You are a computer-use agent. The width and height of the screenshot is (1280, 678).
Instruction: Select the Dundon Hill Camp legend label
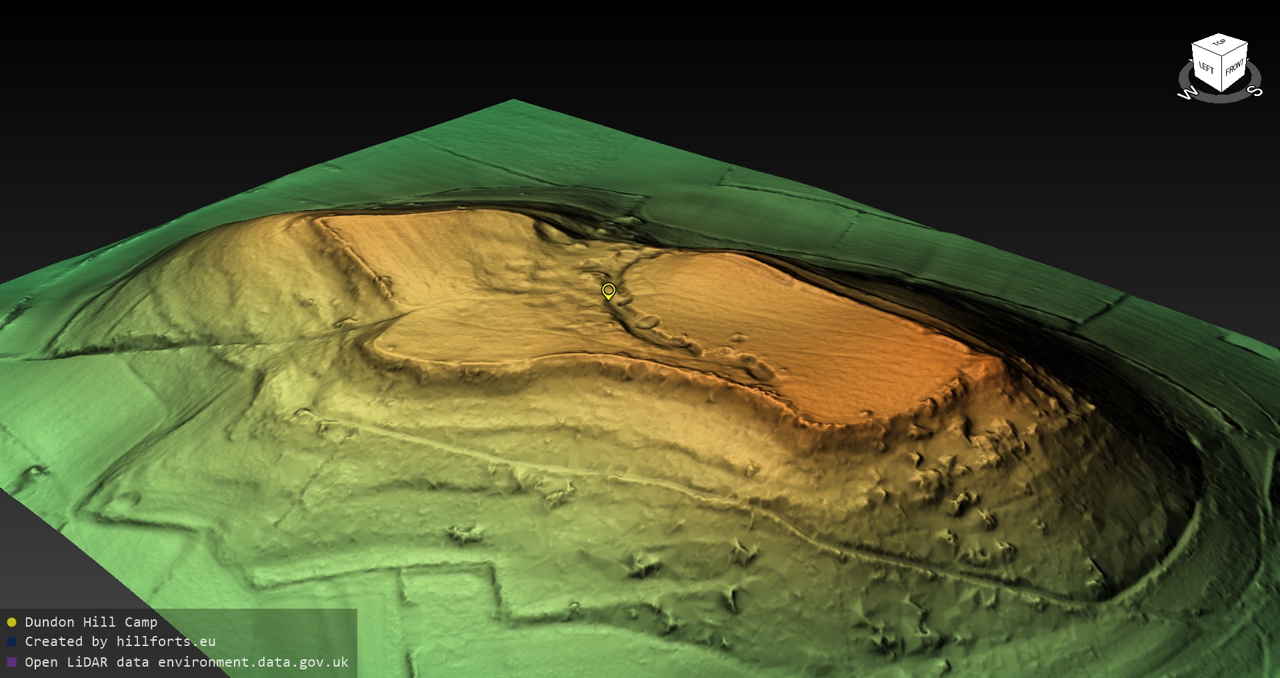pos(91,622)
